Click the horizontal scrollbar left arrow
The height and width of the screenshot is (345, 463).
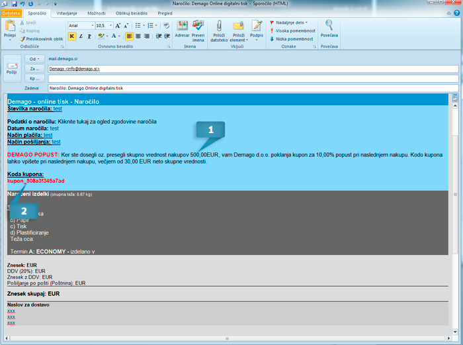pos(7,338)
